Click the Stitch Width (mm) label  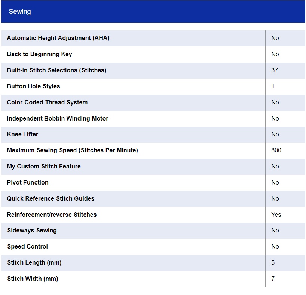click(33, 279)
